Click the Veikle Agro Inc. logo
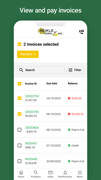 point(50,32)
